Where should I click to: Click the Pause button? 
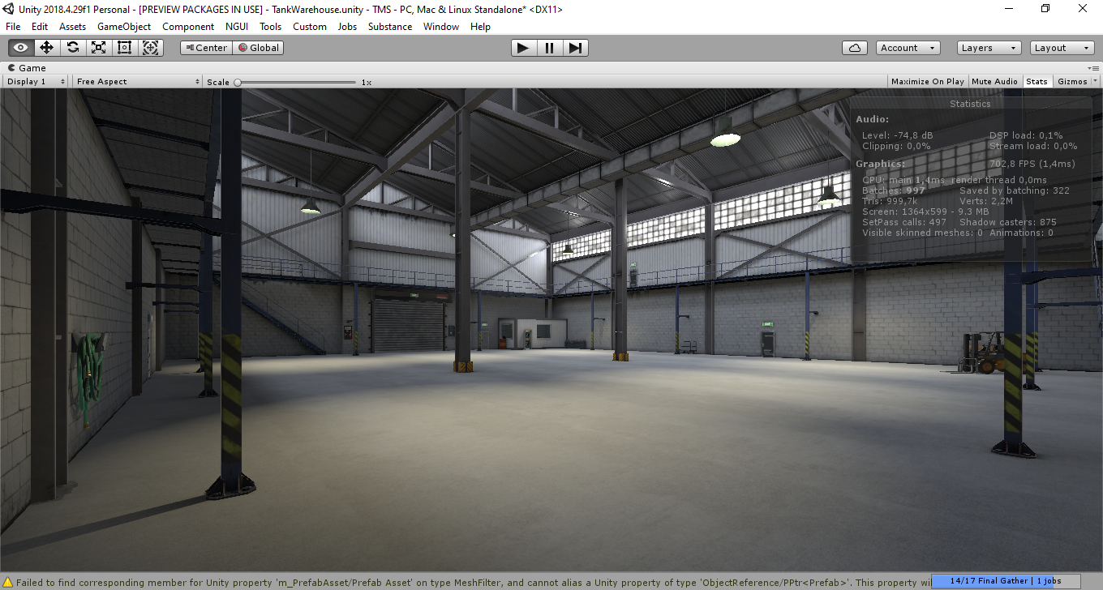click(x=549, y=48)
